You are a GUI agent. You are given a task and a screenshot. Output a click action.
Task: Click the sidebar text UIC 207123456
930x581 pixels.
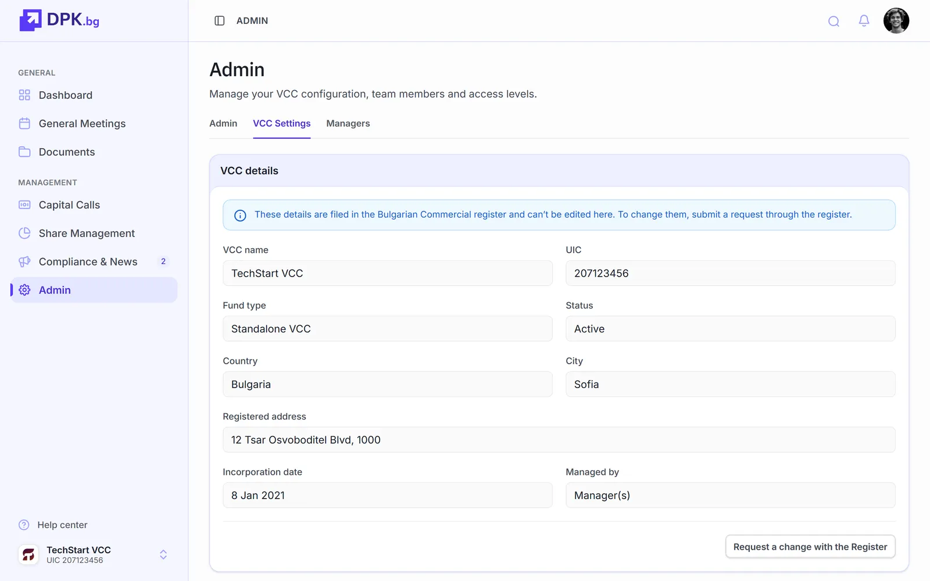(x=75, y=561)
